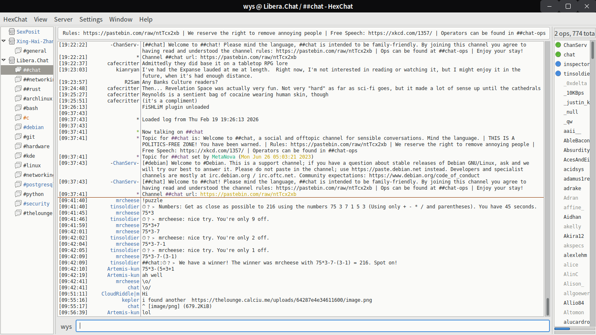
Task: Click the channel icon beside #archlinux
Action: coord(18,98)
